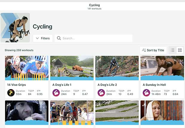Screen dimensions: 185x128
Task: Click the sport icon on 14 Vise Grips thumbnail
Action: point(9,60)
